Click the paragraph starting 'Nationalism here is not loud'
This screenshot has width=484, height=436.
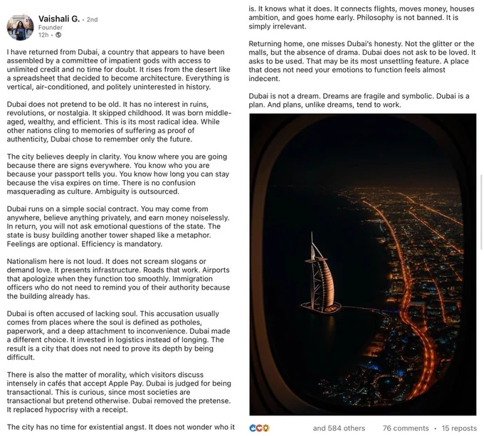point(119,279)
